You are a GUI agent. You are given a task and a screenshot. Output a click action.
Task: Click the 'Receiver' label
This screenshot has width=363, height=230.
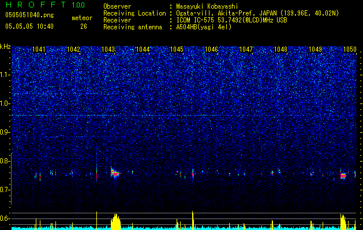click(x=117, y=20)
